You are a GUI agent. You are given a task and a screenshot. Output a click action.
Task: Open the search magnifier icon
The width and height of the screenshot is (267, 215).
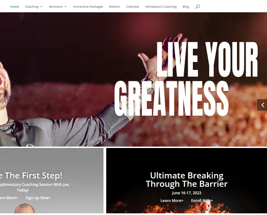(198, 7)
